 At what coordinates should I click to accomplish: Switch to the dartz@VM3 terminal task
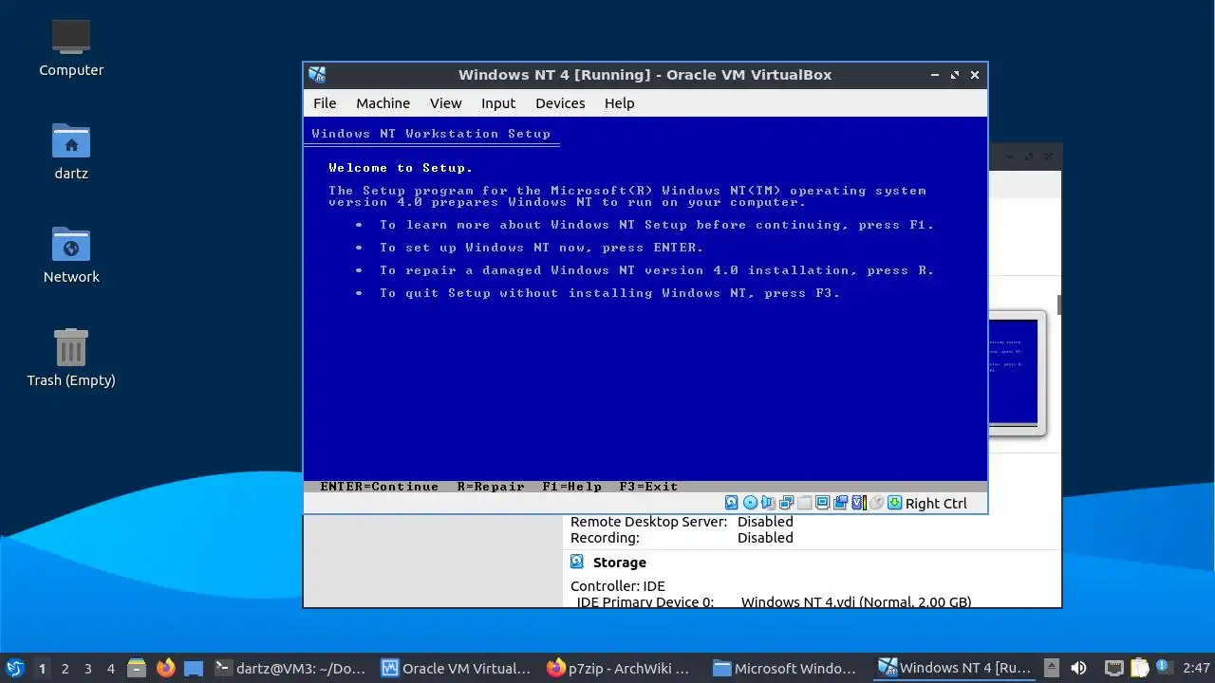pos(290,668)
